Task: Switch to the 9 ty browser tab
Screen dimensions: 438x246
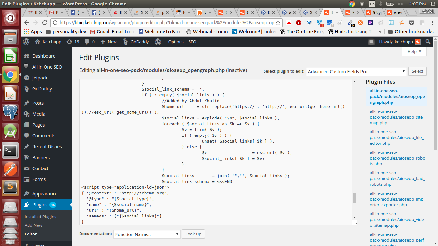Action: 374,12
